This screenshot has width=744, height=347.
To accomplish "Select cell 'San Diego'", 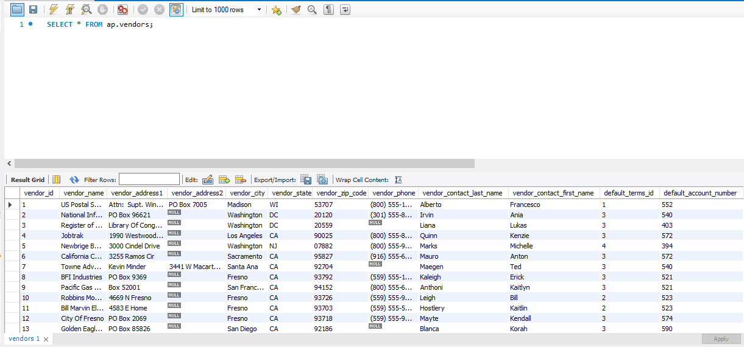I will [247, 329].
